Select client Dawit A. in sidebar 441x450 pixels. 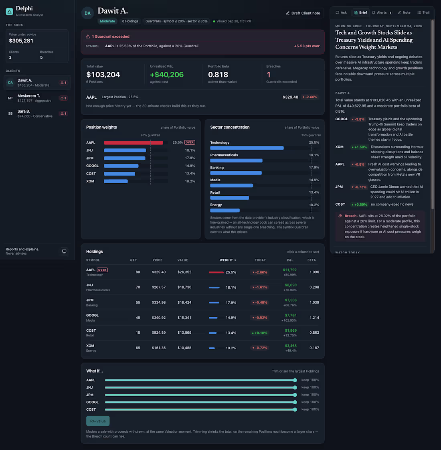tap(37, 83)
